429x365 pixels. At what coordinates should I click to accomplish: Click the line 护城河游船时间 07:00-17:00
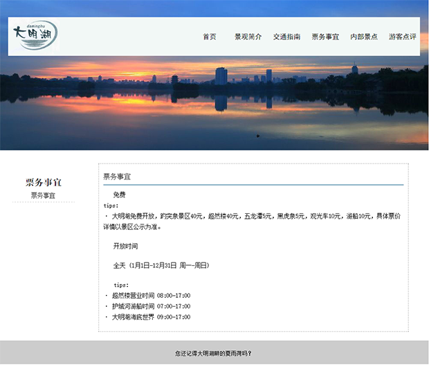pyautogui.click(x=148, y=306)
